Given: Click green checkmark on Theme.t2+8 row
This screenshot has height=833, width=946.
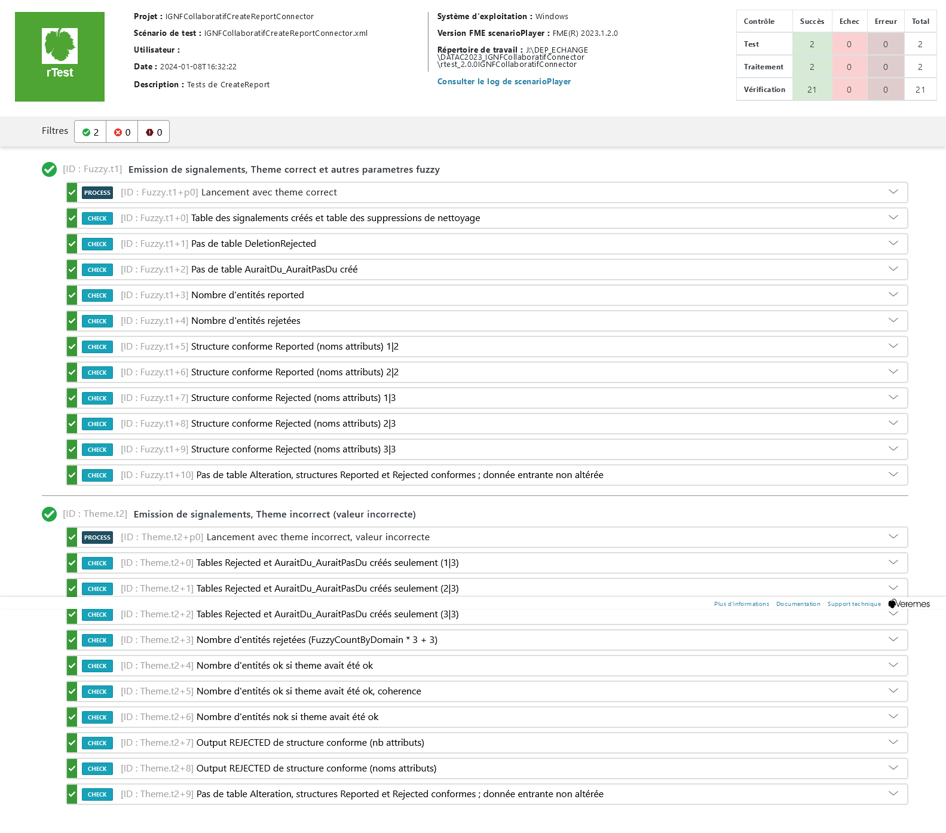Looking at the screenshot, I should click(x=72, y=768).
